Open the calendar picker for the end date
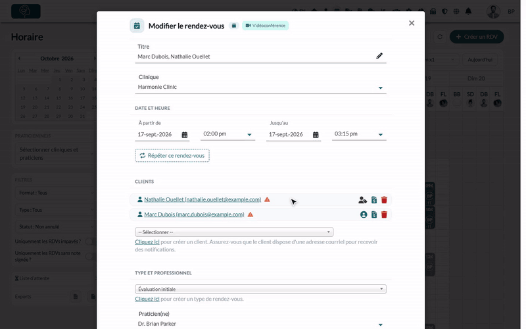The image size is (526, 329). pos(316,135)
